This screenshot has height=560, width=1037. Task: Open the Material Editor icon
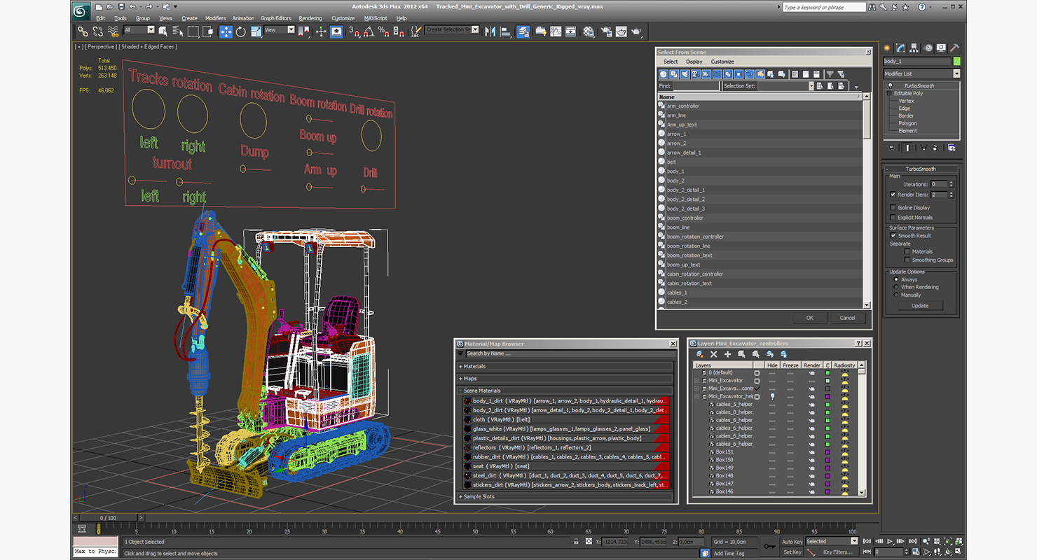point(589,31)
